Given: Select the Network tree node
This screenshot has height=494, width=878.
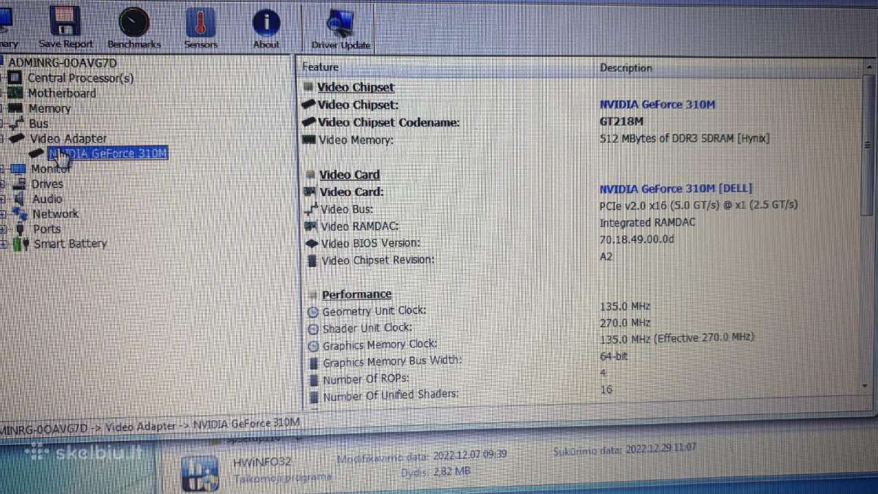Looking at the screenshot, I should tap(55, 214).
